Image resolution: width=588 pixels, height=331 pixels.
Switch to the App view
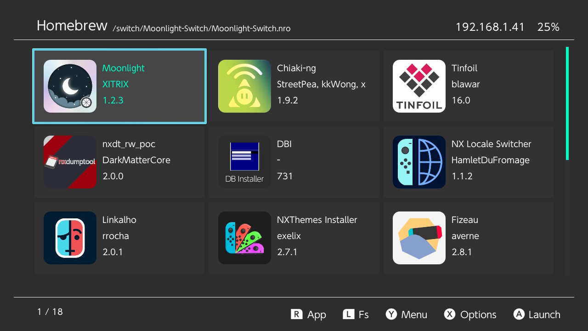(309, 314)
